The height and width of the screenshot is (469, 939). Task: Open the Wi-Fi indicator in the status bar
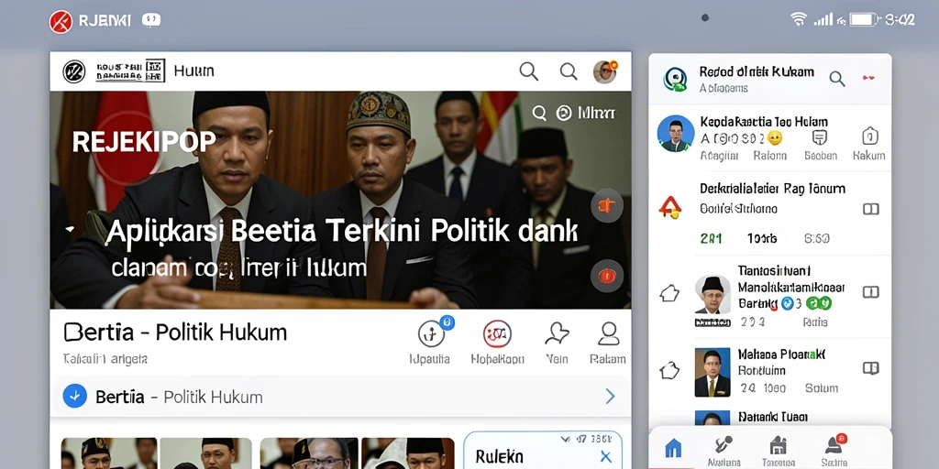(799, 19)
